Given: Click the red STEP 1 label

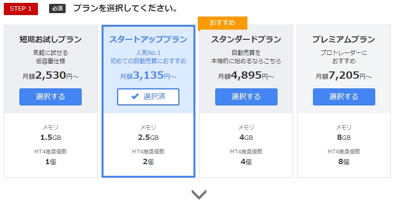Looking at the screenshot, I should click(x=20, y=9).
